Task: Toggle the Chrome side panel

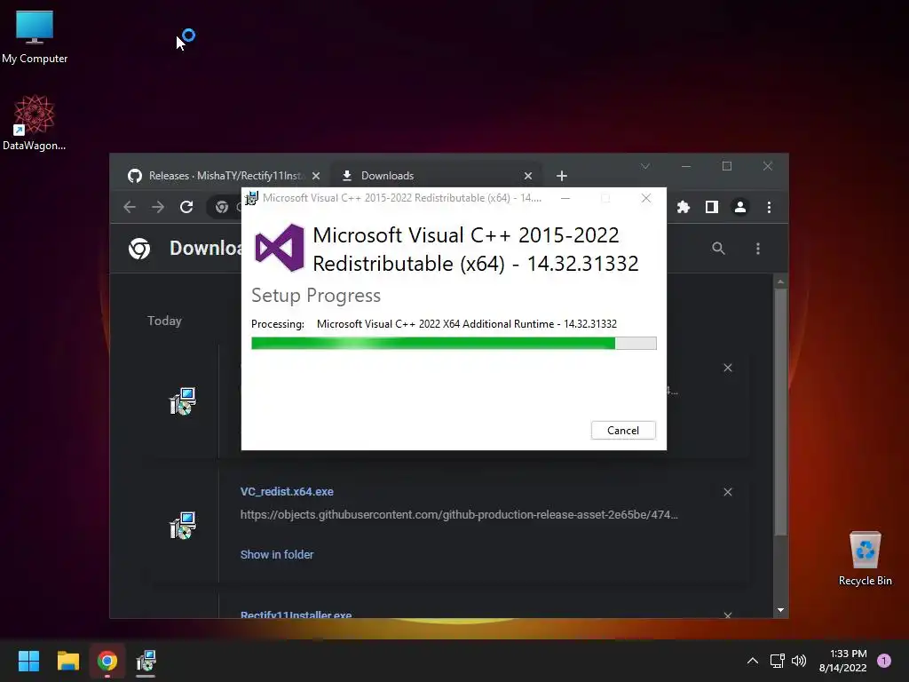Action: (x=712, y=207)
